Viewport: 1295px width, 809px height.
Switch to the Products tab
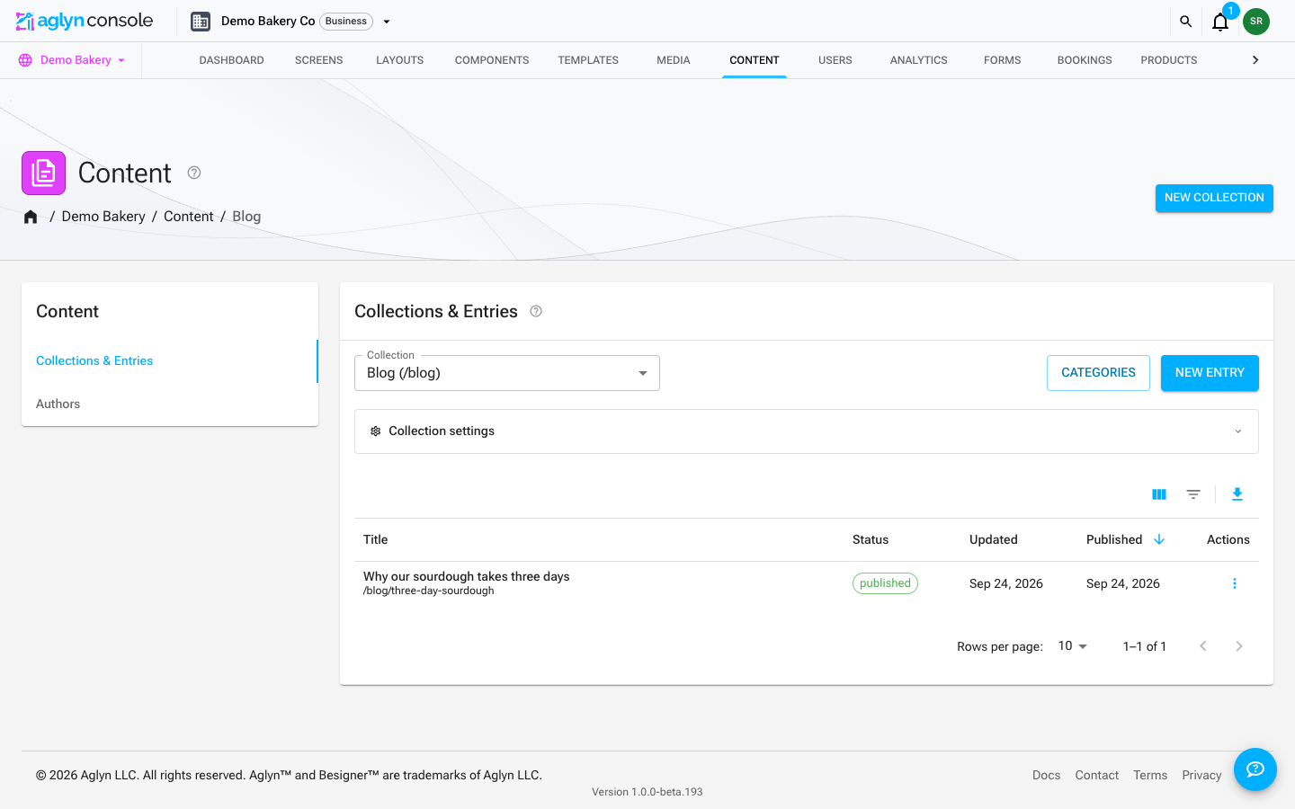click(x=1169, y=60)
